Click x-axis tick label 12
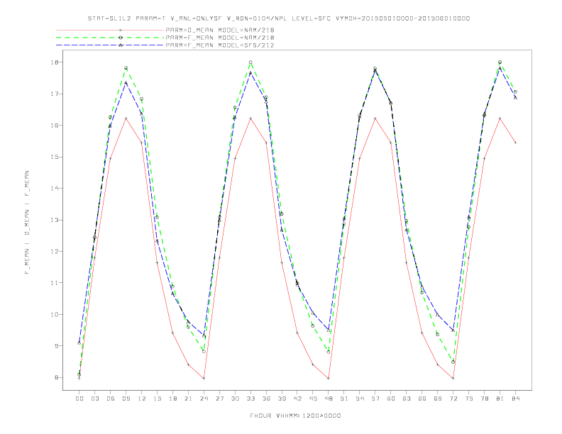This screenshot has width=562, height=434. pyautogui.click(x=142, y=399)
